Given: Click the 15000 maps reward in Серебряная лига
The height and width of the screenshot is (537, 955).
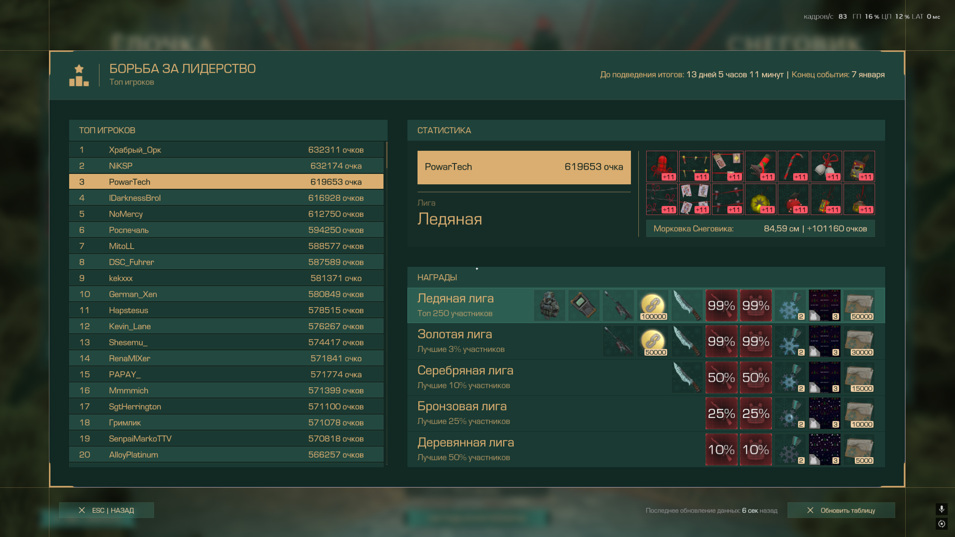Looking at the screenshot, I should 859,377.
